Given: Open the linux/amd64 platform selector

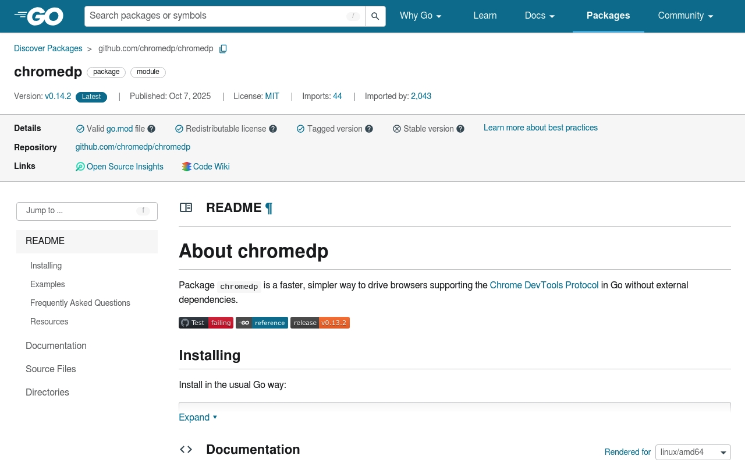Looking at the screenshot, I should click(693, 452).
